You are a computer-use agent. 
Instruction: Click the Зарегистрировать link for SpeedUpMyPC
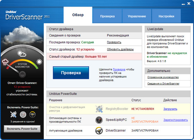click(x=176, y=120)
